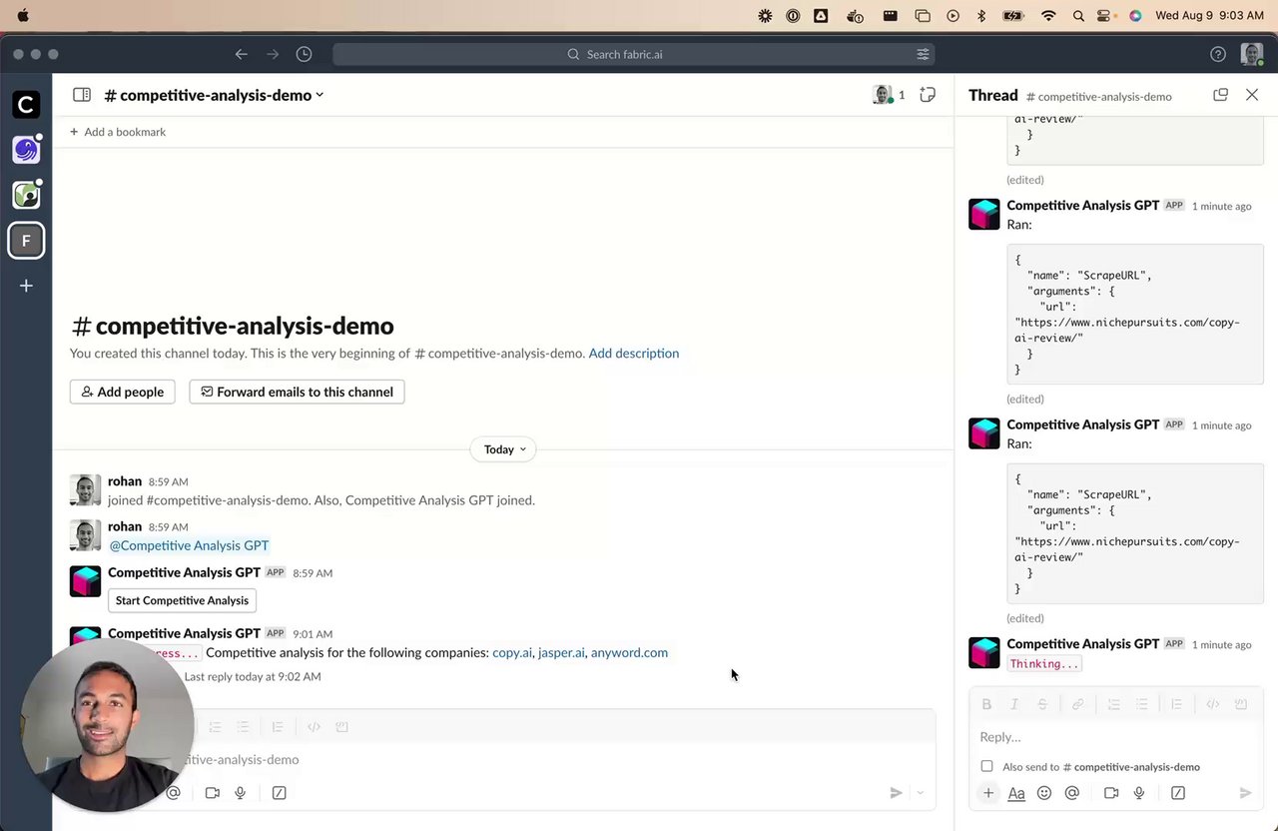This screenshot has height=831, width=1278.
Task: Mention someone in thread reply
Action: coord(1072,793)
